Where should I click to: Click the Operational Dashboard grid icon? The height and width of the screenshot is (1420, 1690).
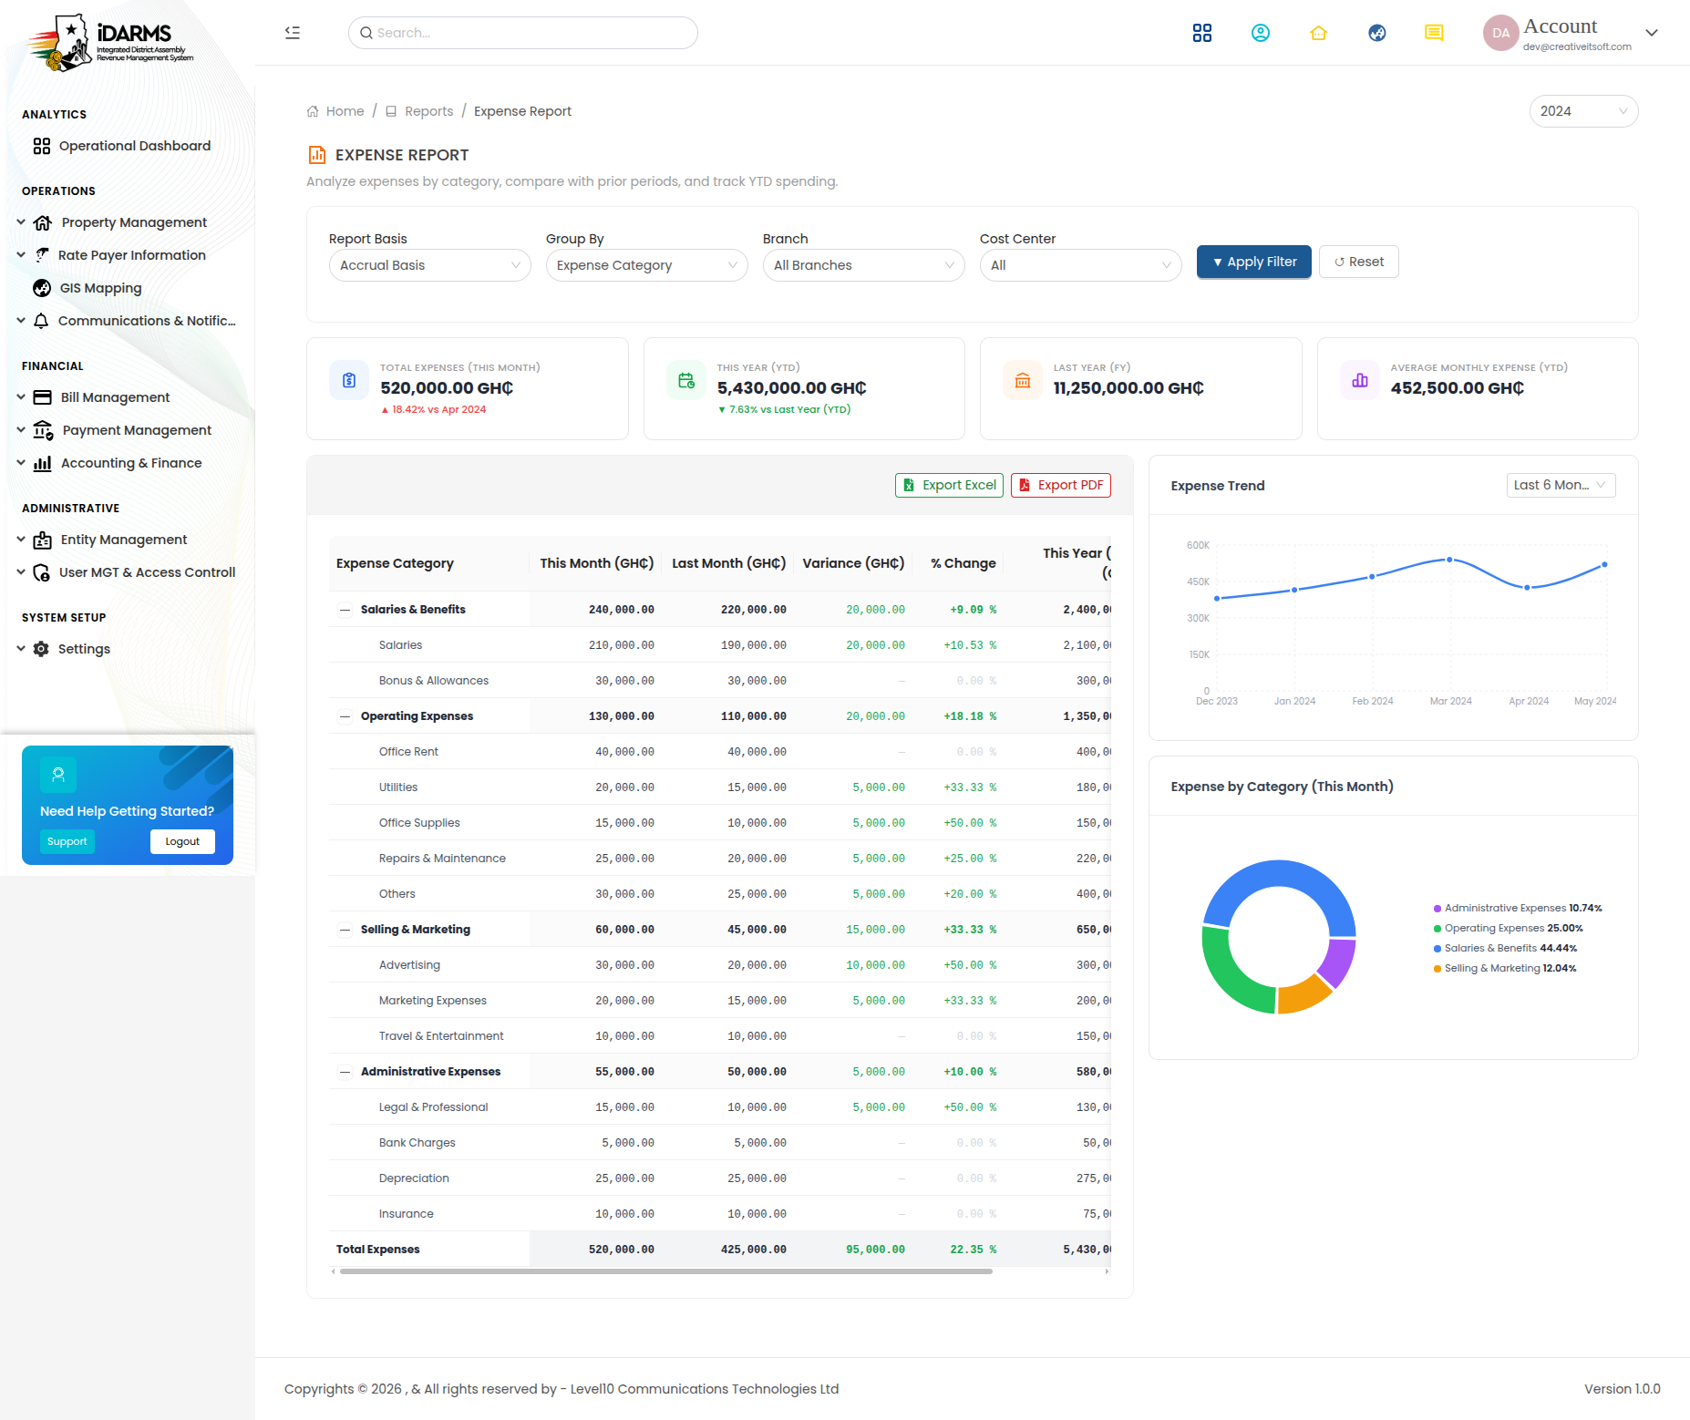[x=42, y=146]
